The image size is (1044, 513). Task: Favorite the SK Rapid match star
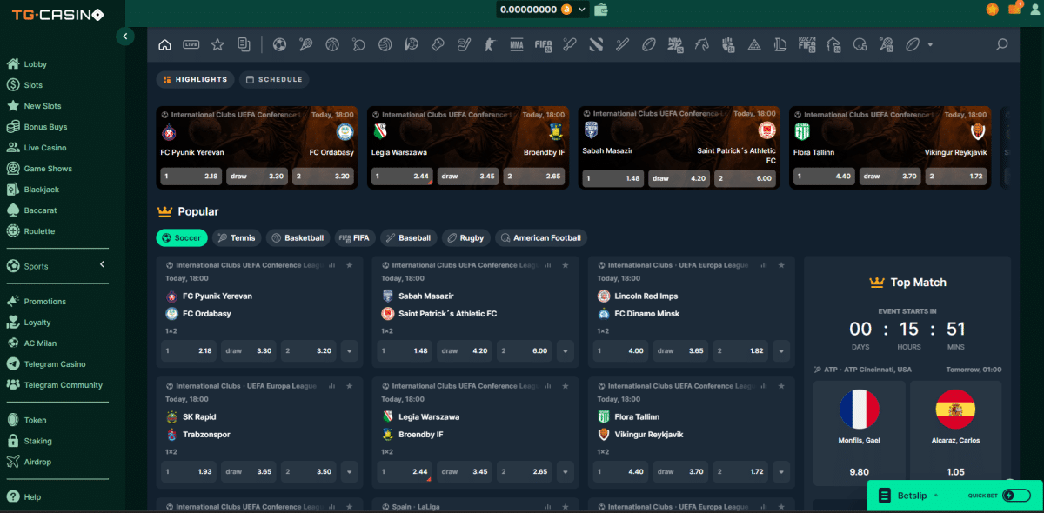[x=349, y=386]
